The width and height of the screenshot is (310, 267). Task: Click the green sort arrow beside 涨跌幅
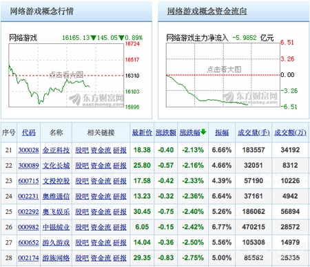pyautogui.click(x=203, y=132)
